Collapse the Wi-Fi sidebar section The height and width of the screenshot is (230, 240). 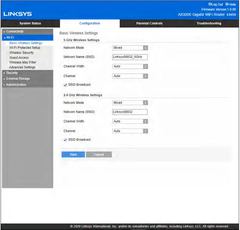pyautogui.click(x=28, y=37)
